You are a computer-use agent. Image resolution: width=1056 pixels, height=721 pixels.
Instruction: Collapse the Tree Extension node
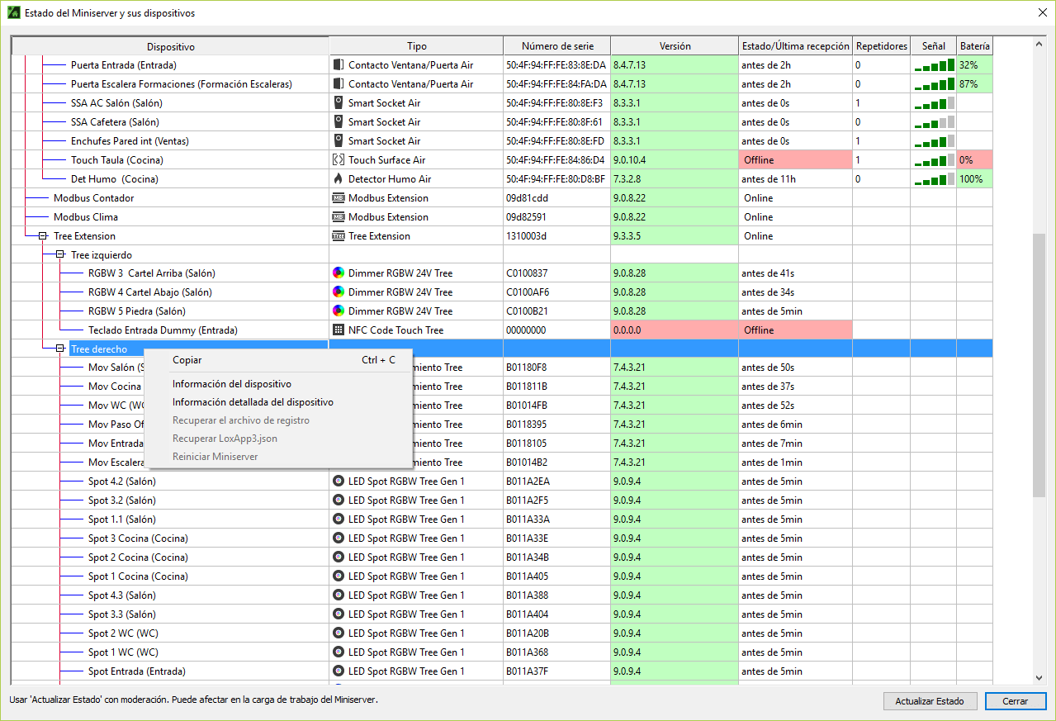click(x=42, y=236)
